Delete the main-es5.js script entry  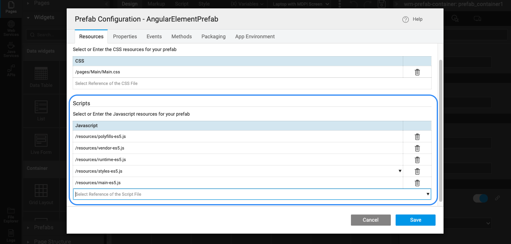coord(417,183)
